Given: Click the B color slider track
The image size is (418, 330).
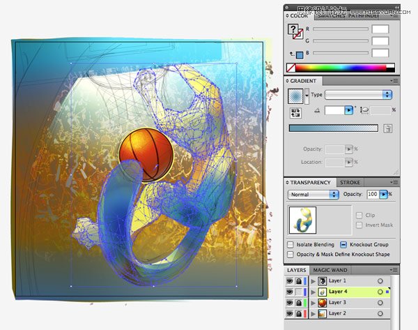Looking at the screenshot, I should (x=341, y=53).
